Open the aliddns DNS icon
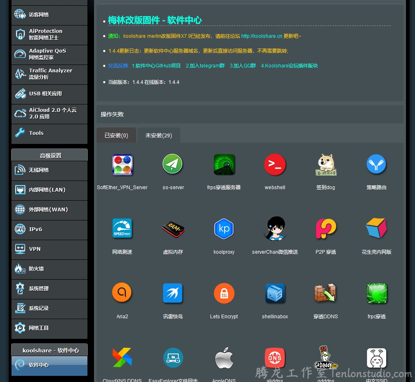Image resolution: width=415 pixels, height=382 pixels. pos(275,358)
